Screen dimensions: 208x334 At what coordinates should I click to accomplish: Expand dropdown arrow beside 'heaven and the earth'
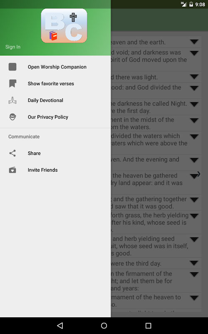[194, 42]
